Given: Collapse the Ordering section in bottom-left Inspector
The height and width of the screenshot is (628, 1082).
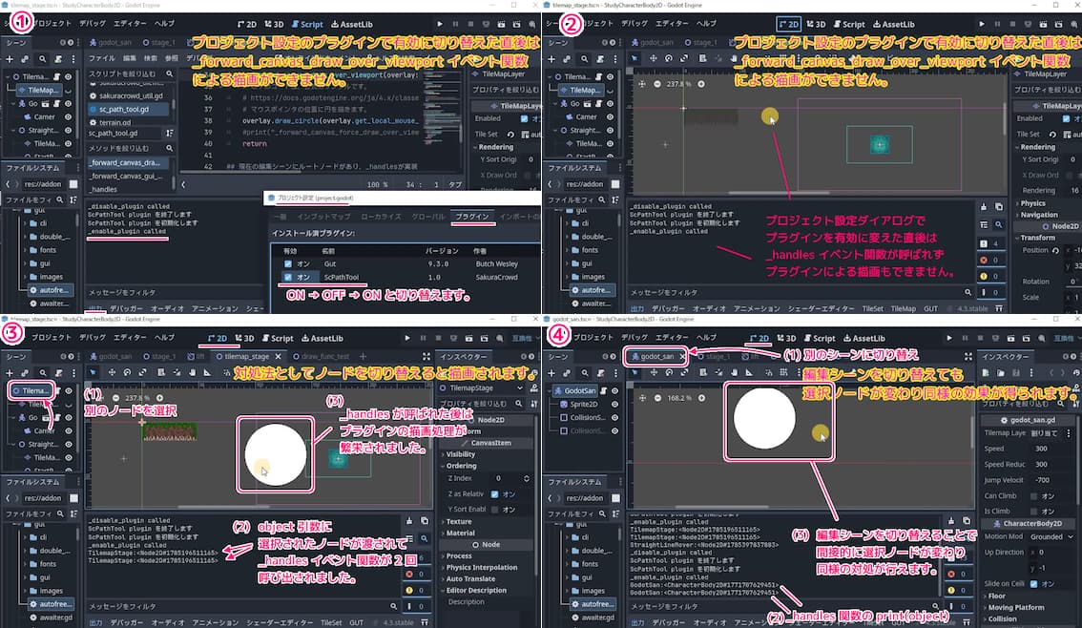Looking at the screenshot, I should pos(460,466).
